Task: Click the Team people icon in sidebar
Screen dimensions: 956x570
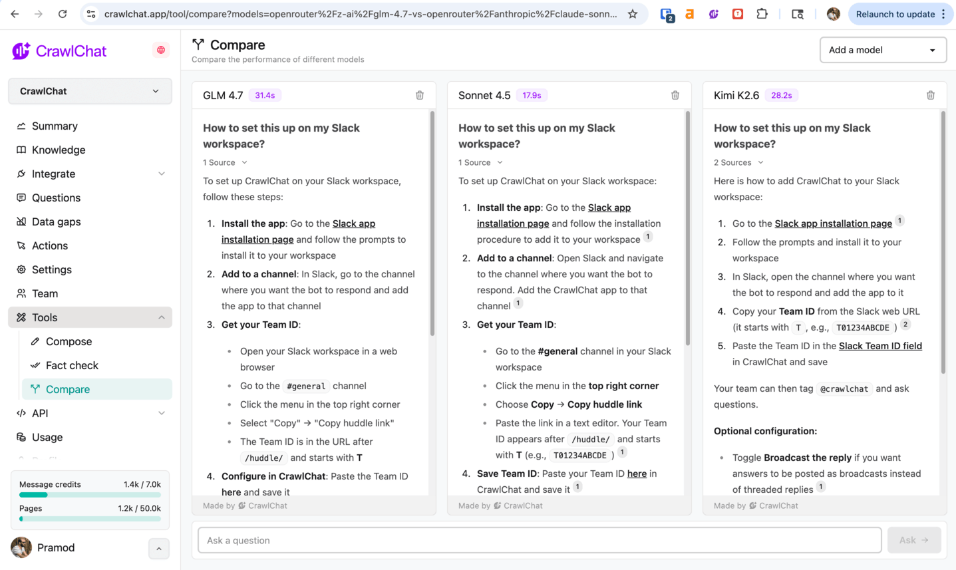Action: tap(21, 293)
